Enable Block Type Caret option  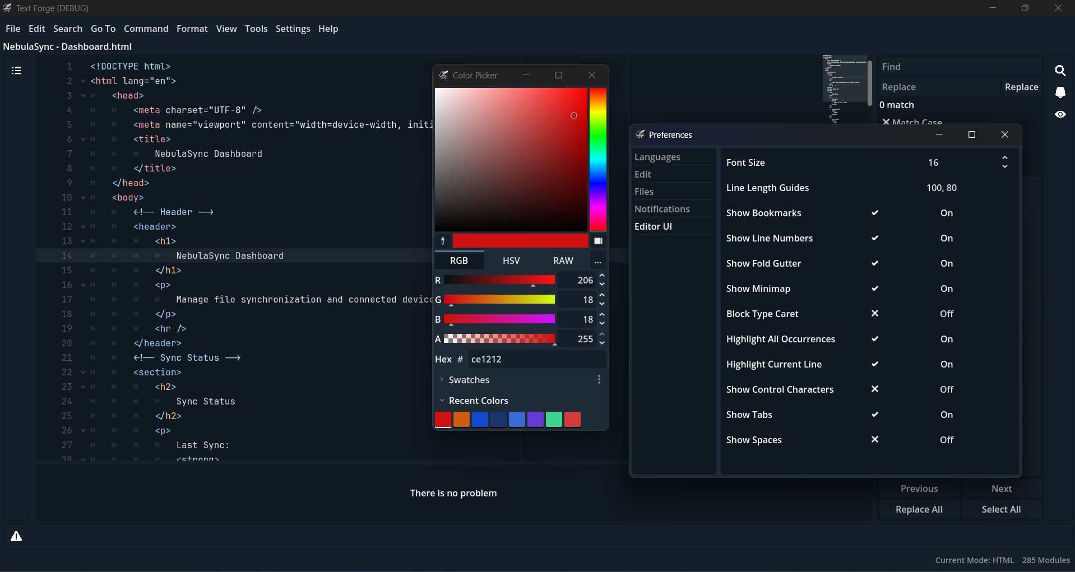point(875,314)
